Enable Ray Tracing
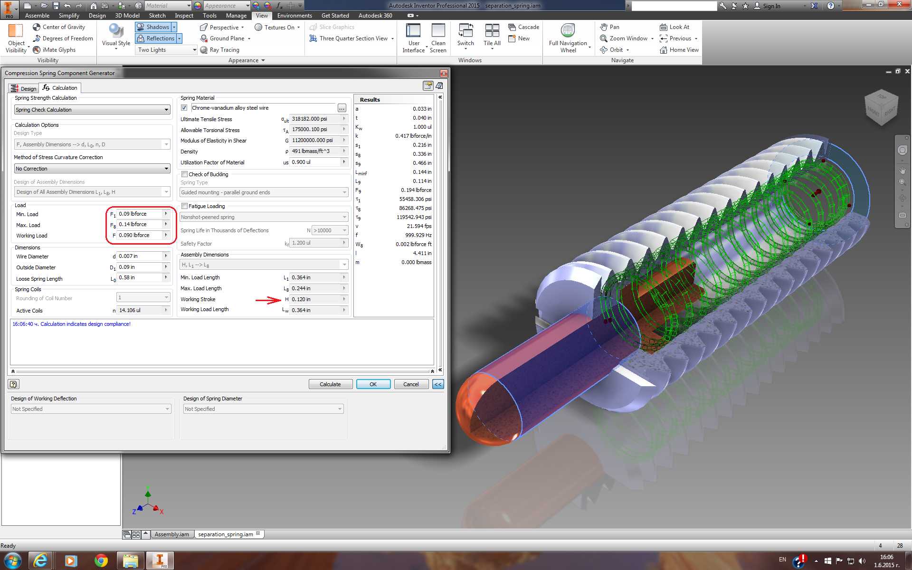 219,50
